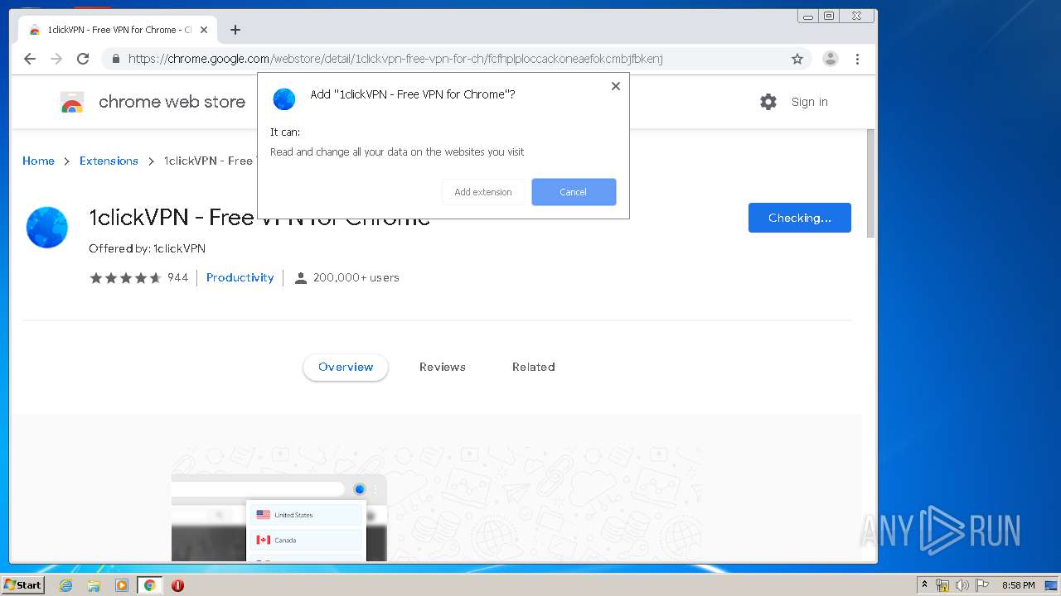Image resolution: width=1061 pixels, height=596 pixels.
Task: Open a new tab with the plus button
Action: tap(235, 30)
